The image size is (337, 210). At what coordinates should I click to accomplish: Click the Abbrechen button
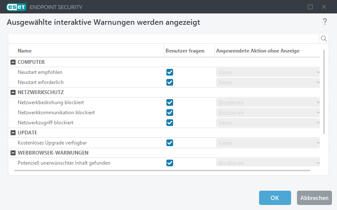(314, 198)
